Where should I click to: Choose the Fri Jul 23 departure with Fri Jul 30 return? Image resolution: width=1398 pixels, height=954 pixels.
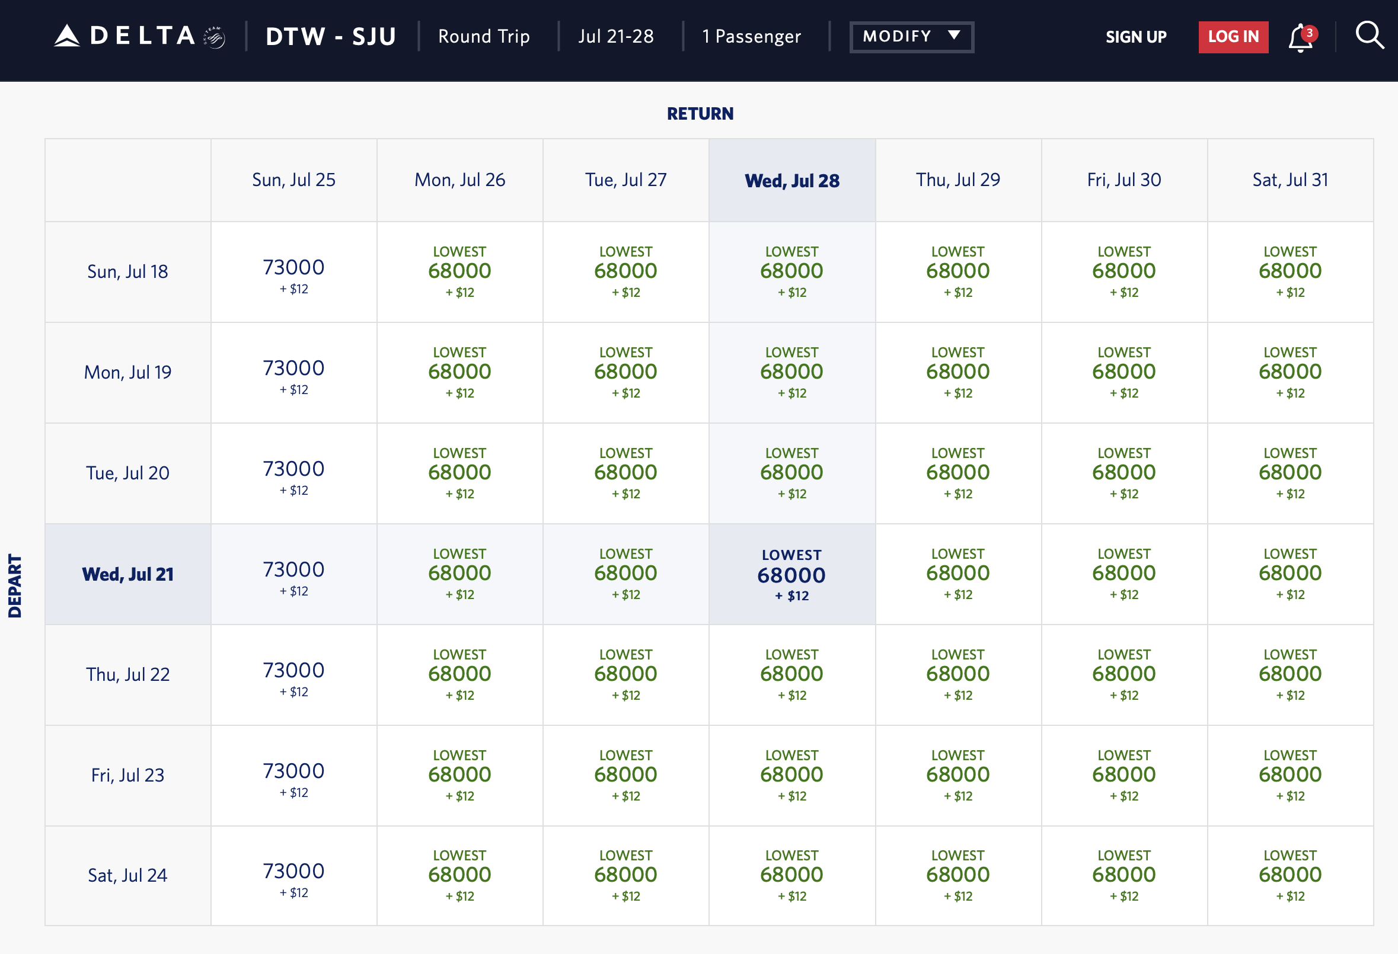tap(1125, 776)
